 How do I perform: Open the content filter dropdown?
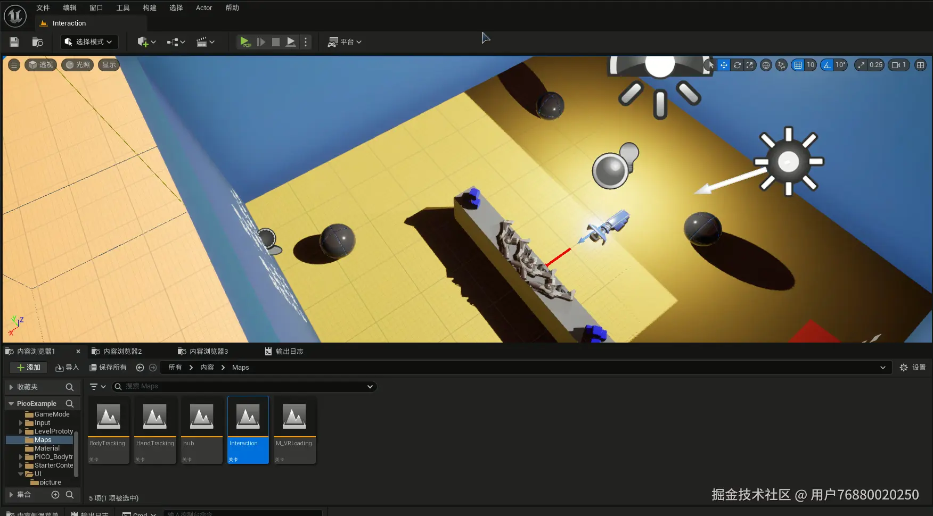coord(98,387)
